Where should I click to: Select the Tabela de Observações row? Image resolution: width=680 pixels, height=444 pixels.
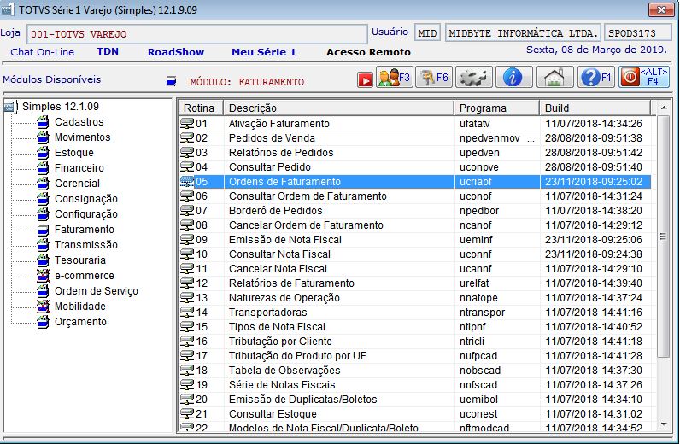[414, 371]
